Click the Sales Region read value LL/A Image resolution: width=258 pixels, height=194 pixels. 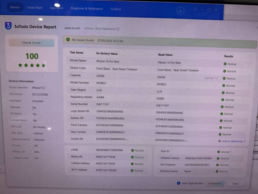[159, 92]
